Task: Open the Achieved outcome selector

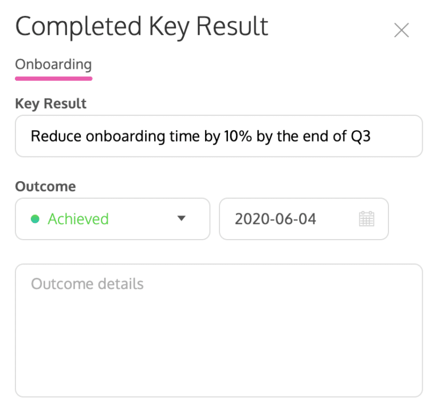Action: 112,218
